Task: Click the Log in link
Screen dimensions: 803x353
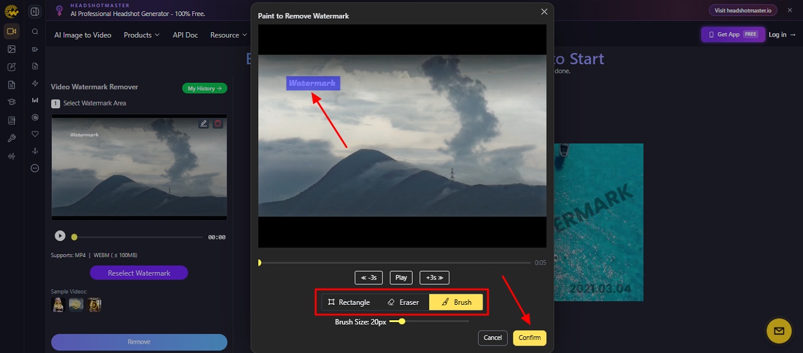Action: point(782,35)
